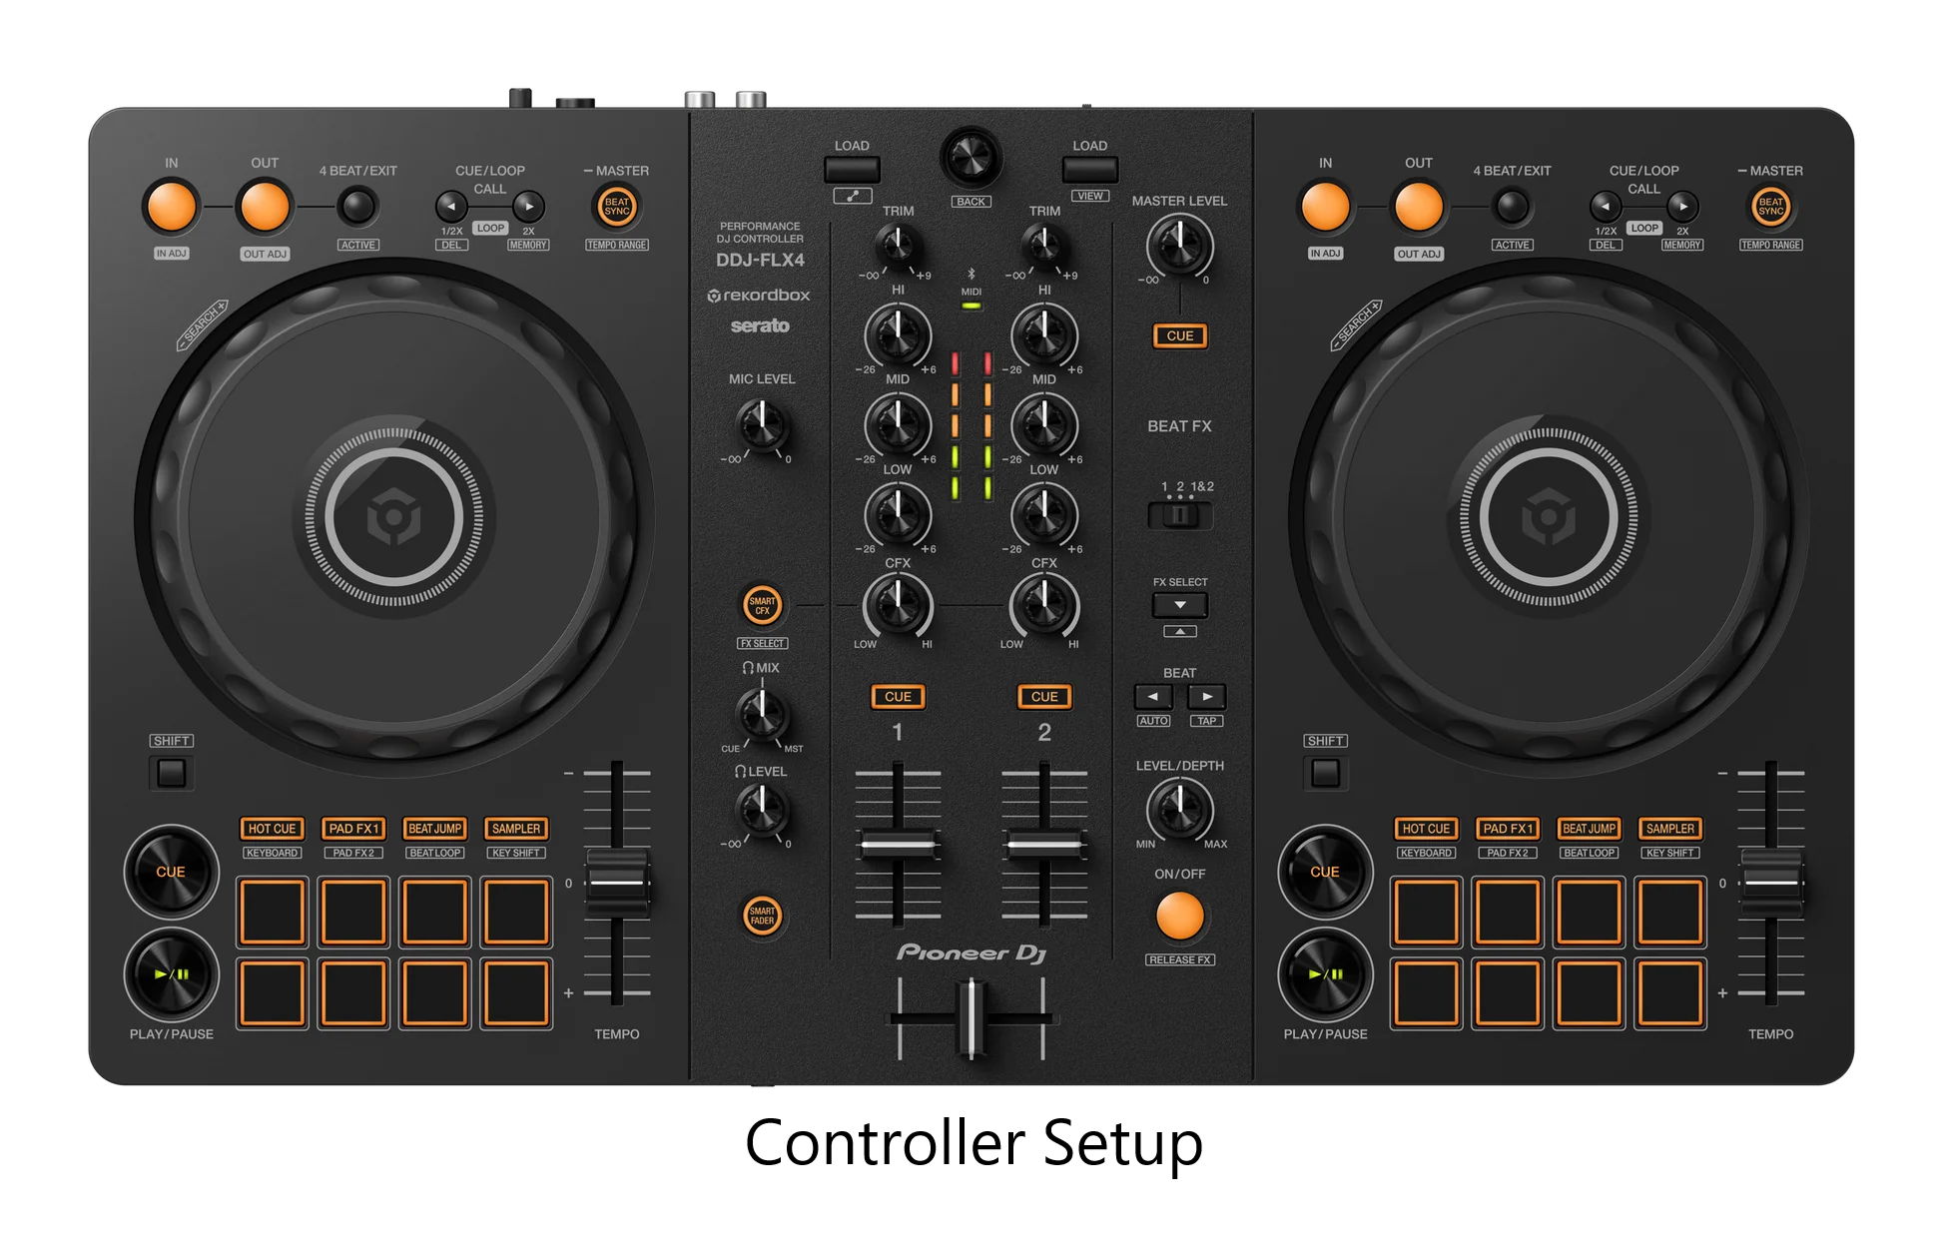The width and height of the screenshot is (1943, 1253).
Task: Hit the right deck IN loop button
Action: point(1325,207)
